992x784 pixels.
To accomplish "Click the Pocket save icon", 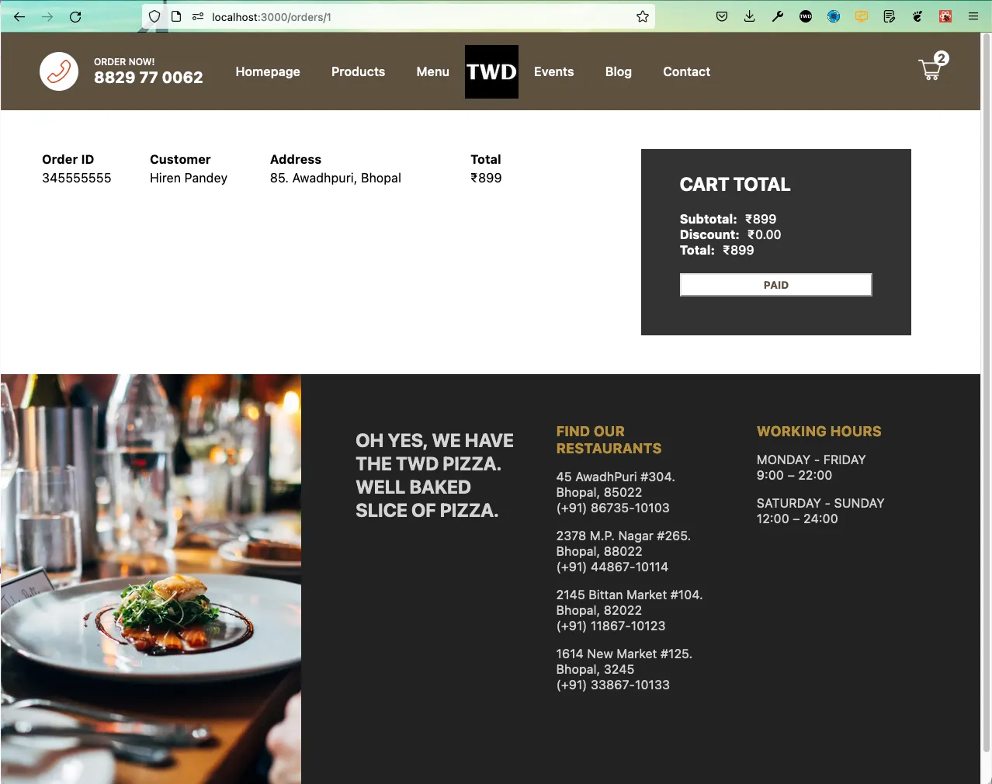I will click(x=722, y=16).
